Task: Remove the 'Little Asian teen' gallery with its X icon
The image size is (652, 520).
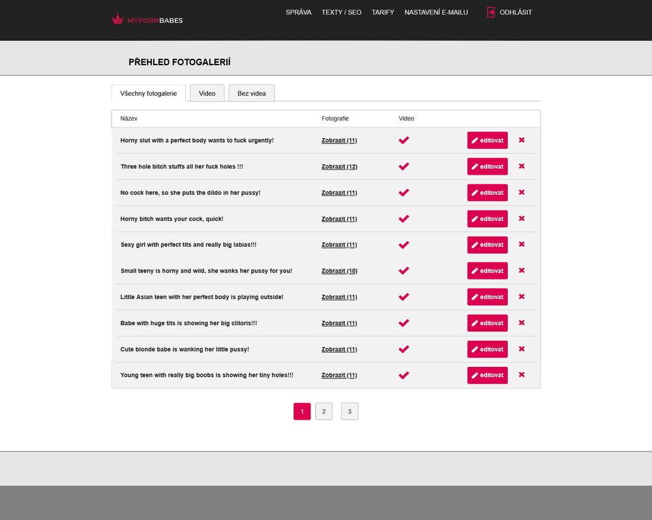Action: click(x=521, y=296)
